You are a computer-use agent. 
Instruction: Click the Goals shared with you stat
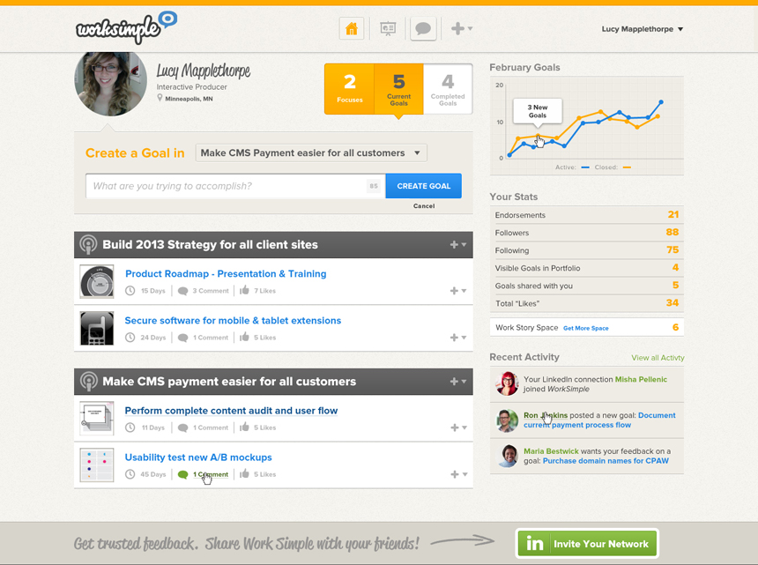587,286
